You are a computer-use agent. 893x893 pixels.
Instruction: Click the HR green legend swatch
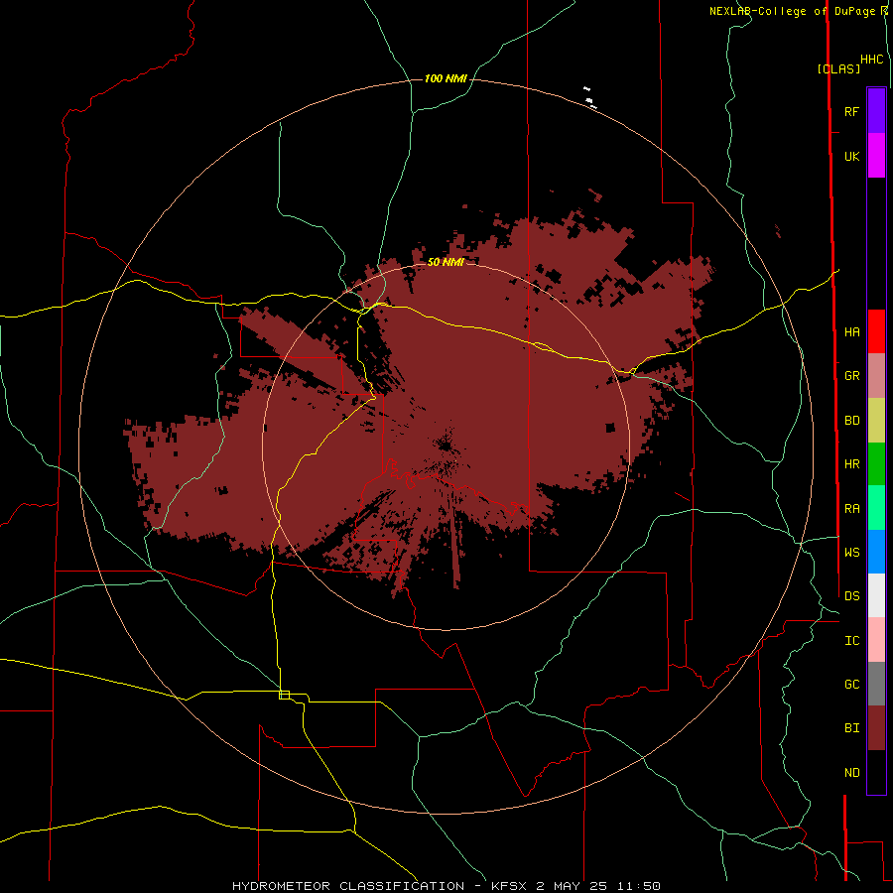(x=876, y=464)
